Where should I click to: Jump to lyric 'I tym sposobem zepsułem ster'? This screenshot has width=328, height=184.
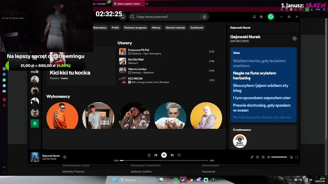(x=262, y=98)
